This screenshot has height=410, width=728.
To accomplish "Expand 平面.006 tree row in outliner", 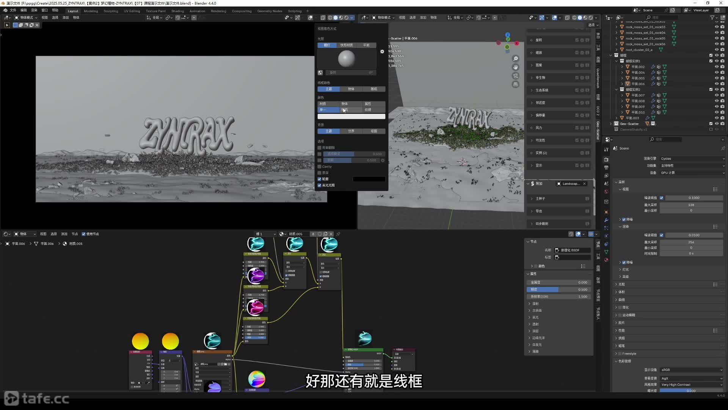I will point(622,84).
